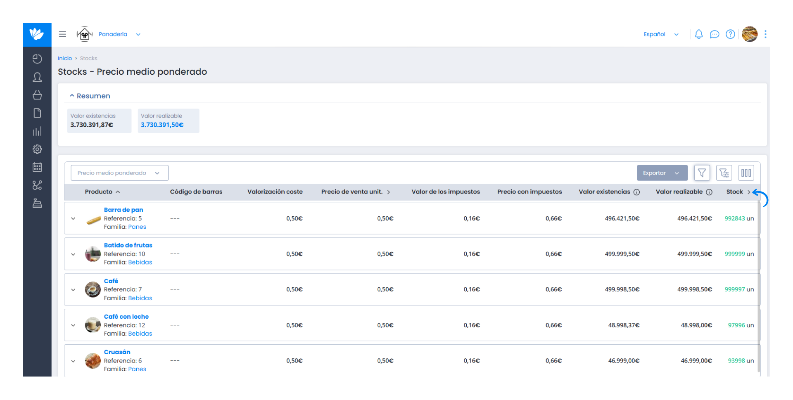Click the Barra de pan thumbnail image

click(x=93, y=220)
